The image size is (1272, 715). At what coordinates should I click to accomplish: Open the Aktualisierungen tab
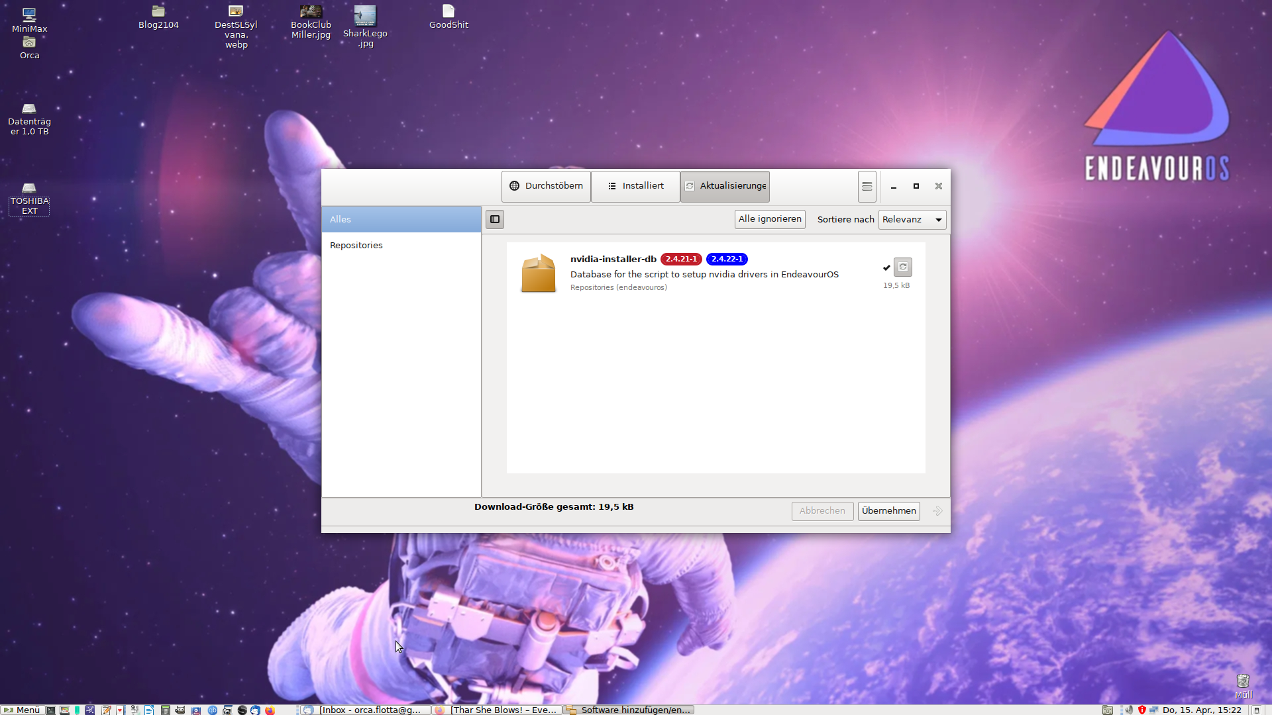point(725,186)
